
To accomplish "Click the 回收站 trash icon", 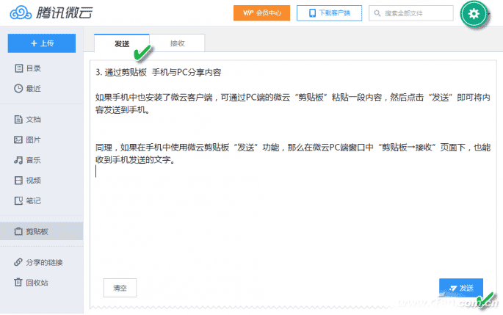I will (18, 282).
